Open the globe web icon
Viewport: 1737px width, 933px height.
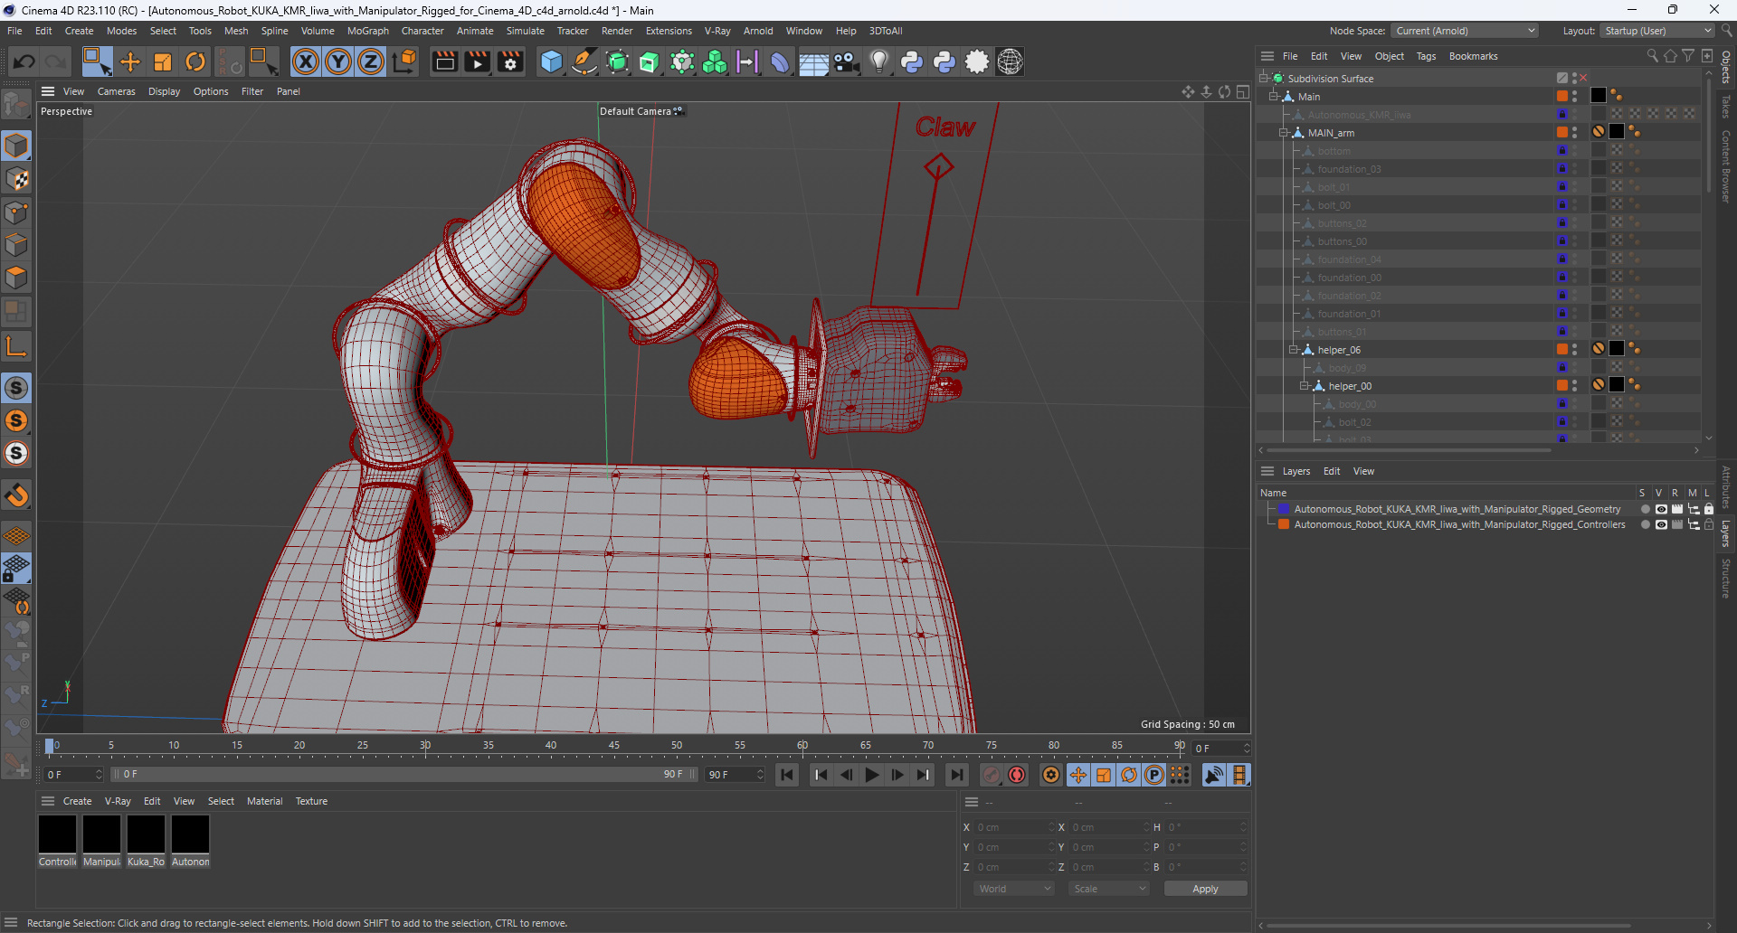pos(1010,61)
